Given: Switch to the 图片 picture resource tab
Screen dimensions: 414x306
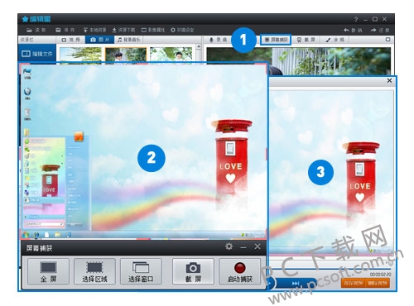Looking at the screenshot, I should click(x=100, y=40).
